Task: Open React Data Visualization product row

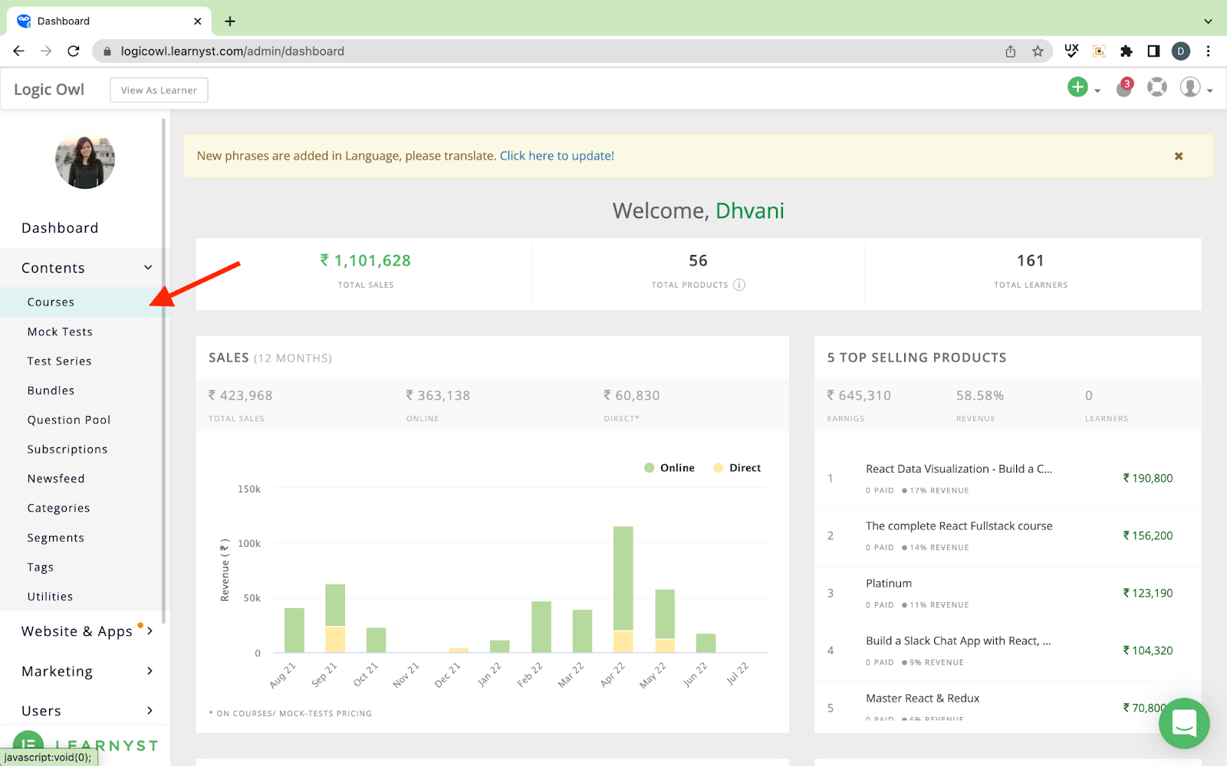Action: (x=1008, y=480)
